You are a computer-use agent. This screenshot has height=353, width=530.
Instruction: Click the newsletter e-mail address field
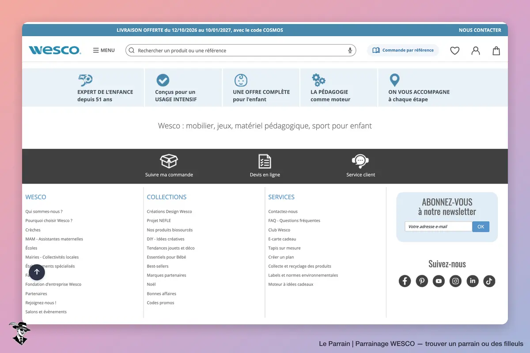pyautogui.click(x=439, y=226)
